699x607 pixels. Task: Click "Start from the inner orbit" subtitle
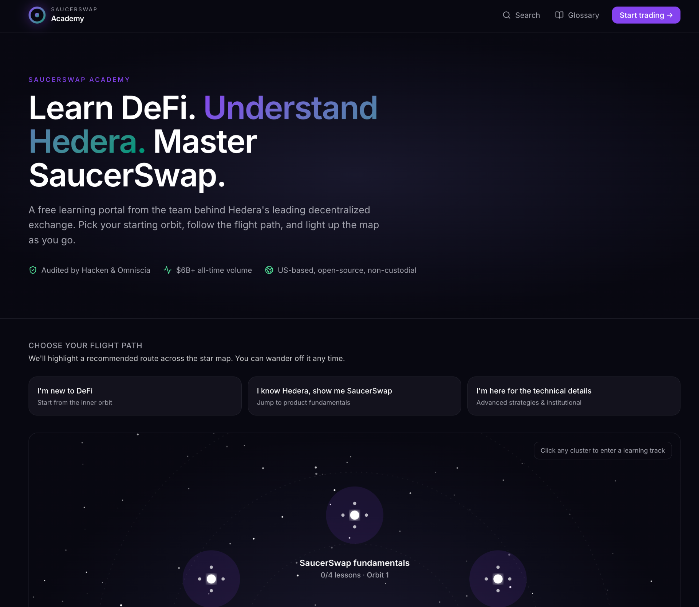[x=75, y=402]
